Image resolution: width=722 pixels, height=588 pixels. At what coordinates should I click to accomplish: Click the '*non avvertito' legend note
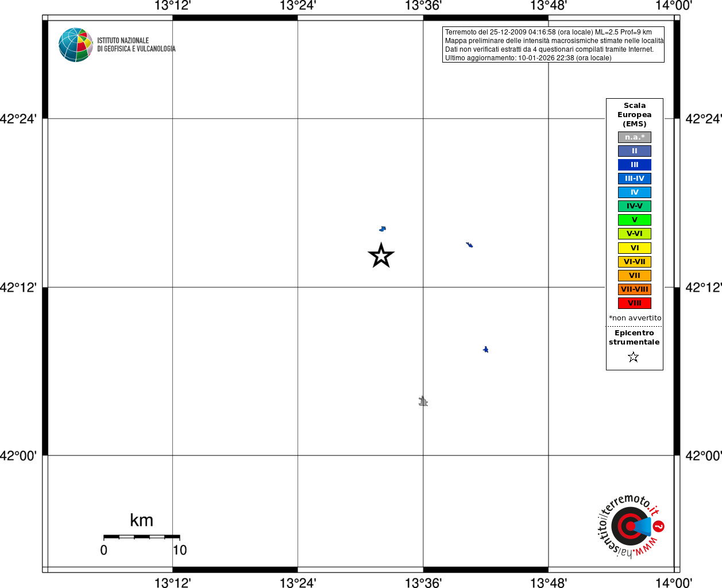pos(635,318)
